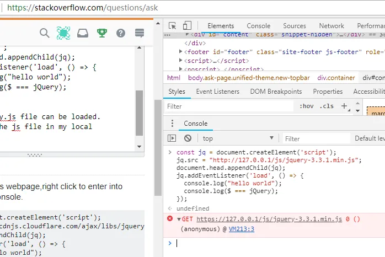The height and width of the screenshot is (257, 385).
Task: Open the Performance tab
Action: coord(371,26)
